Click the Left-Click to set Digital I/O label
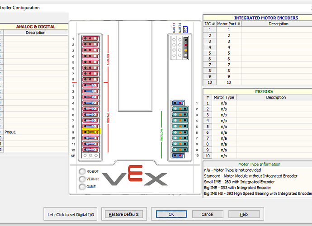 (x=71, y=215)
